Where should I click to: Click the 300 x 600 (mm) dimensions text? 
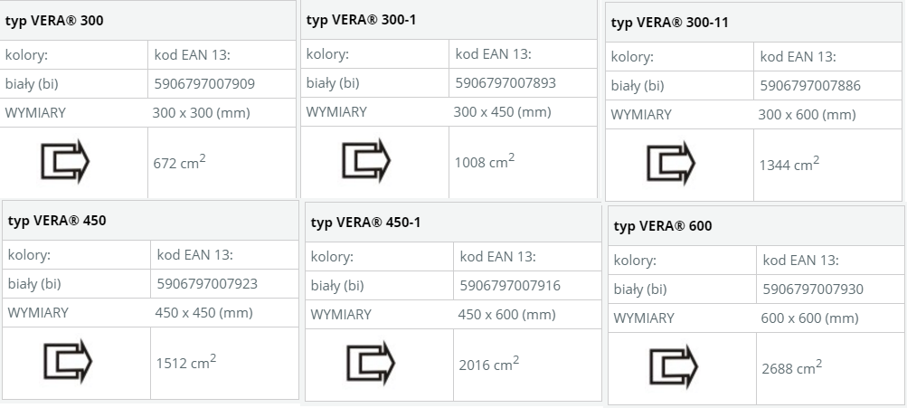click(x=807, y=115)
